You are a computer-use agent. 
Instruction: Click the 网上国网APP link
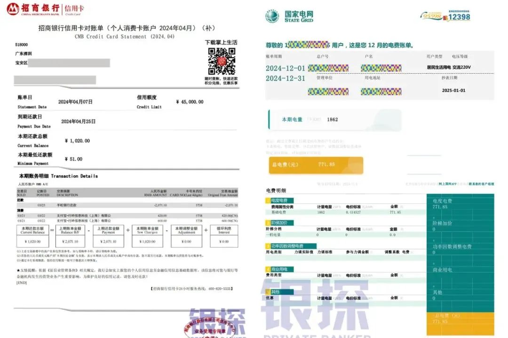pyautogui.click(x=448, y=184)
